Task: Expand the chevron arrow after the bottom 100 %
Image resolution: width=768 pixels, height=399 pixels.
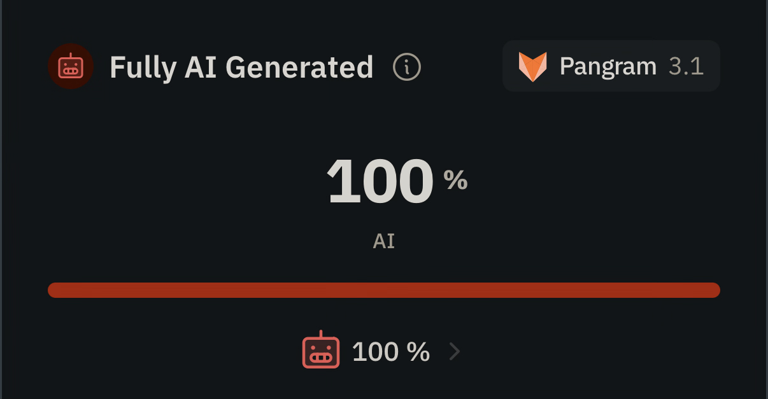Action: 454,351
